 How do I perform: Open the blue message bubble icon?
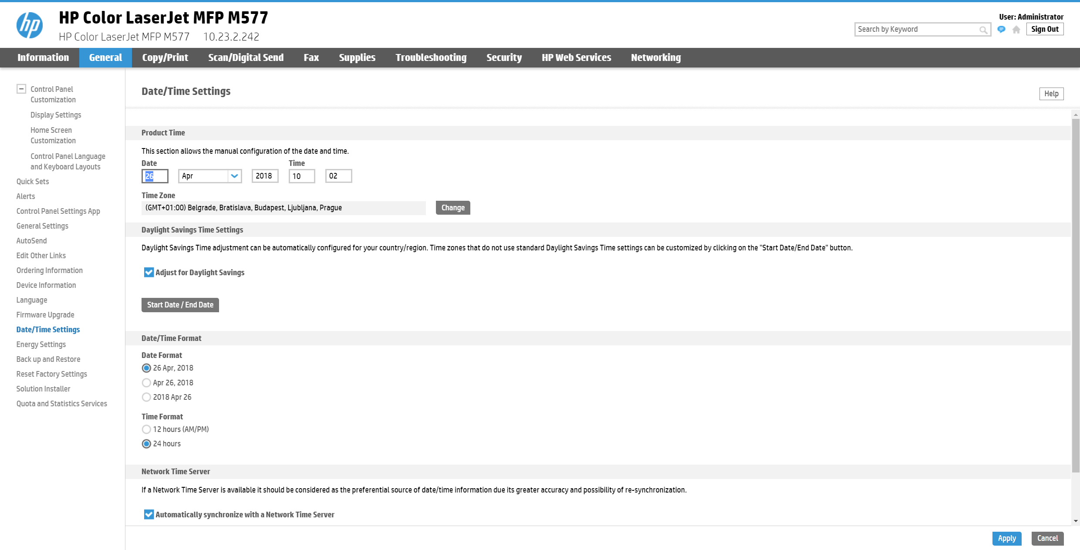coord(1001,30)
